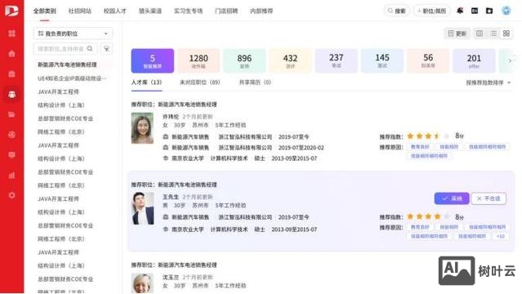The width and height of the screenshot is (522, 294).
Task: Go to the home sidebar icon
Action: [x=11, y=54]
